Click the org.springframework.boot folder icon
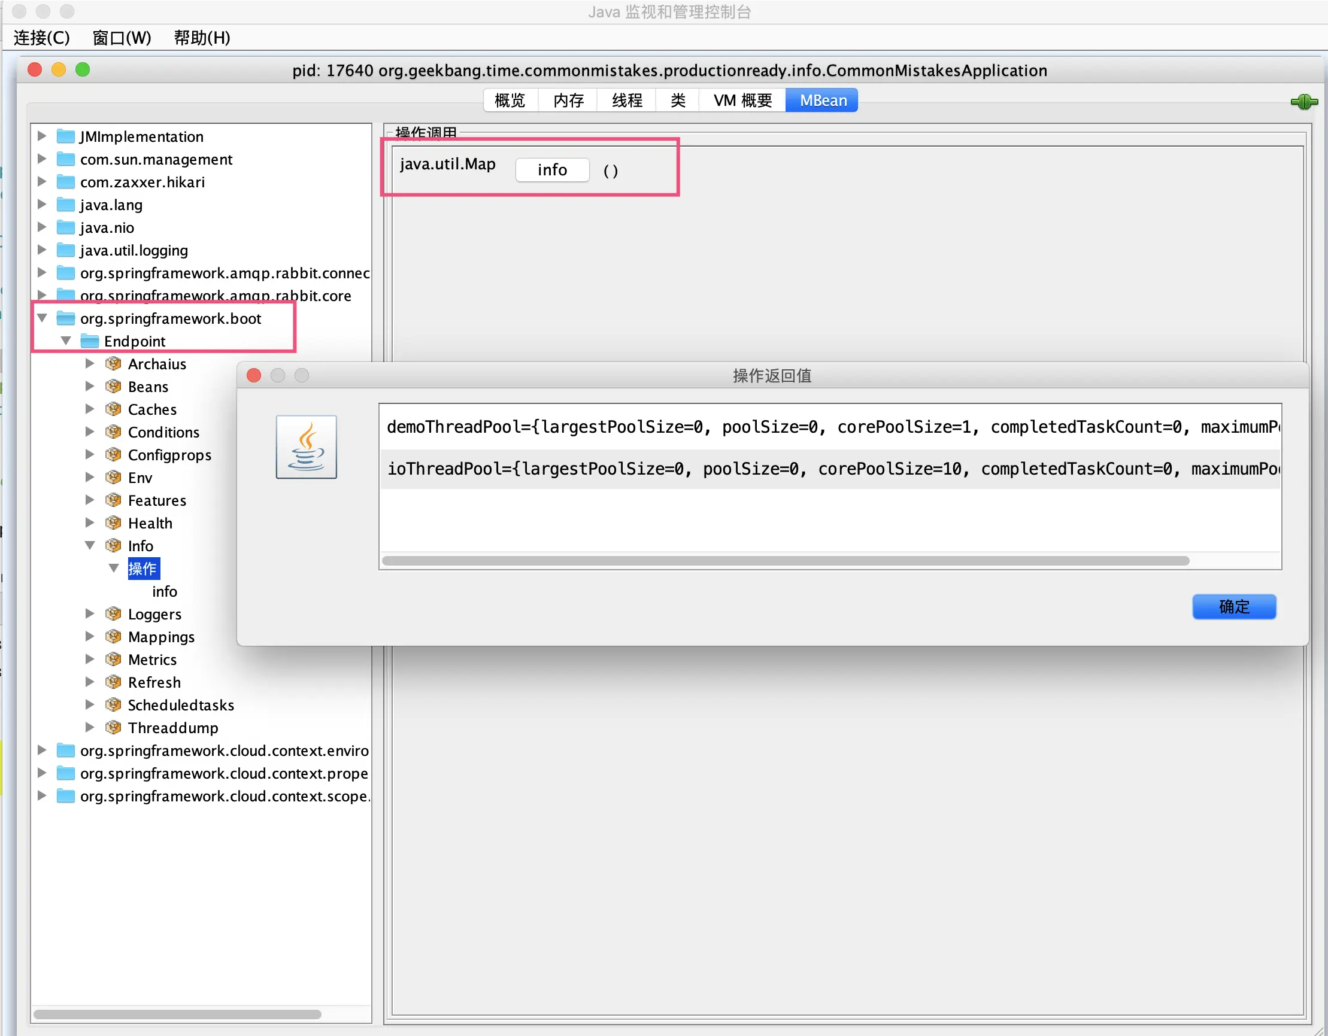 (x=65, y=318)
